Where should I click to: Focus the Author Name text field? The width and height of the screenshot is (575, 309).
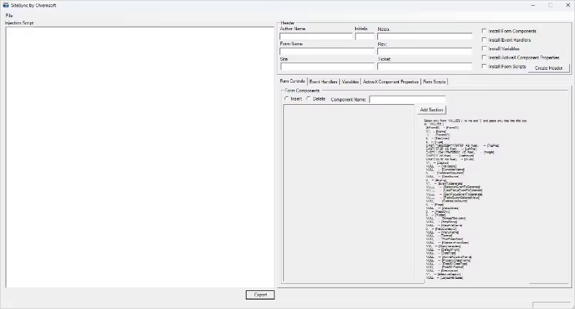tap(316, 36)
